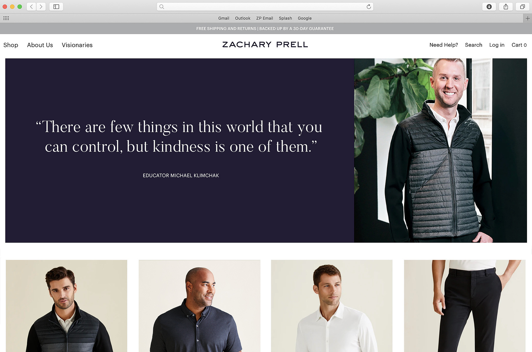Toggle the Safari sidebar icon

click(x=56, y=6)
